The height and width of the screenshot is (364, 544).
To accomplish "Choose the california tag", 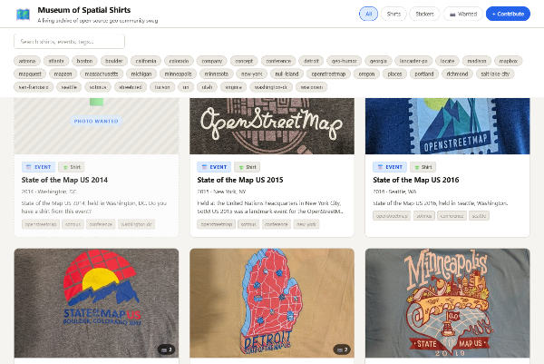I will click(146, 61).
